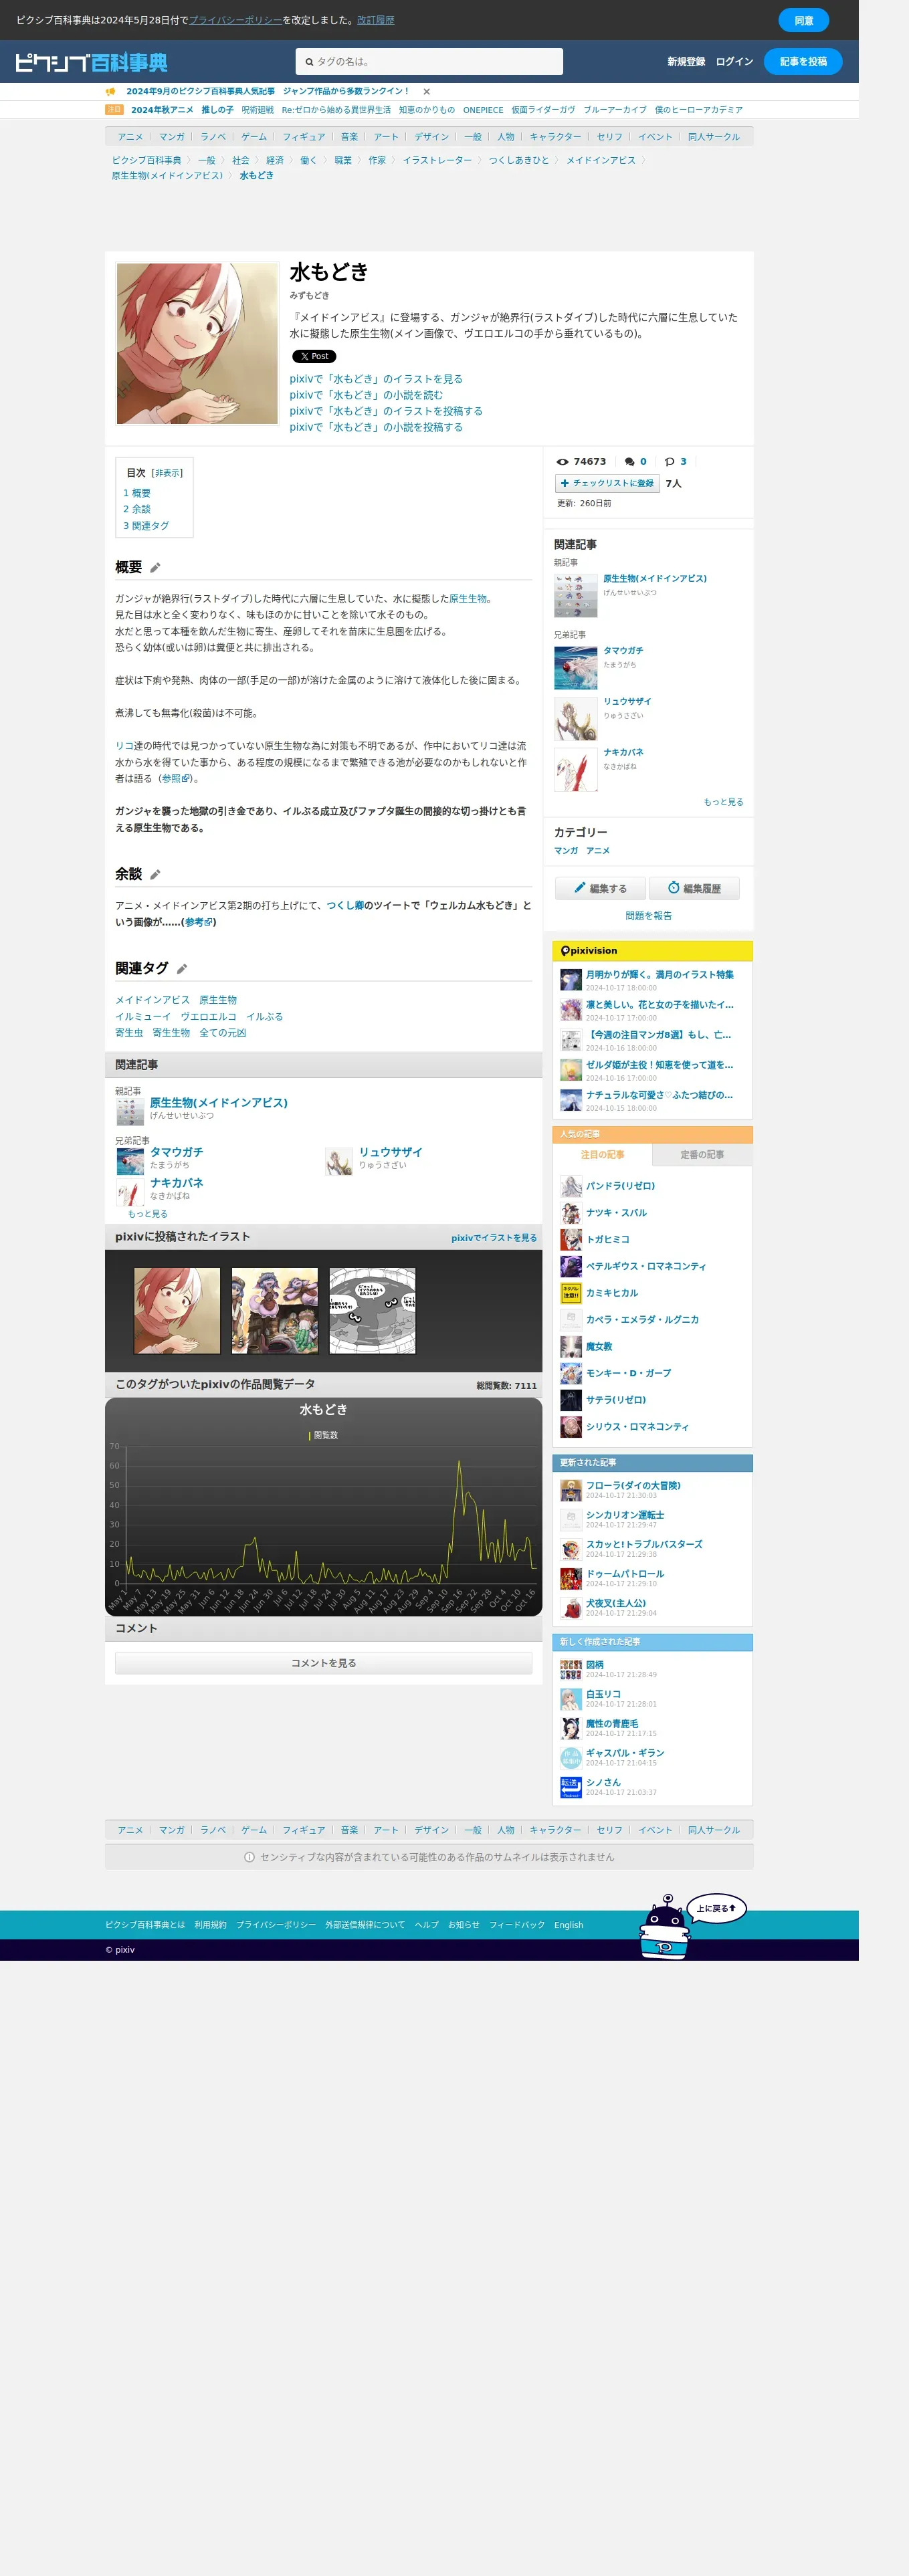
Task: Open first red-haired girl illustration thumbnail
Action: (177, 1311)
